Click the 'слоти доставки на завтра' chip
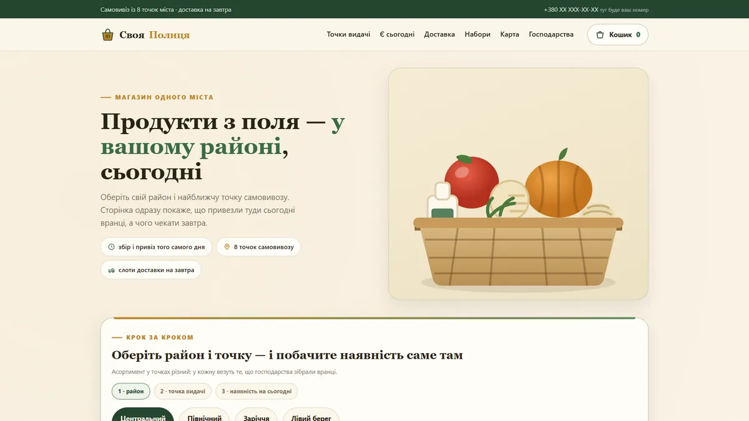 point(150,270)
